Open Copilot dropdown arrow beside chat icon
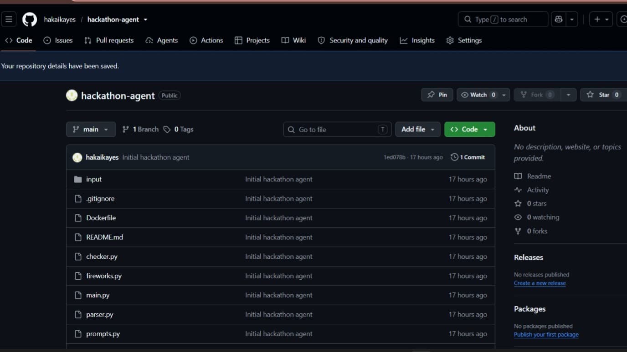The image size is (627, 352). coord(572,20)
